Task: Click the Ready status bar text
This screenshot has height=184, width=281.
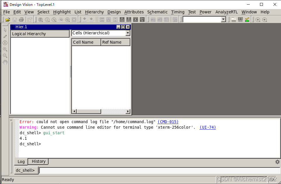Action: click(x=8, y=180)
